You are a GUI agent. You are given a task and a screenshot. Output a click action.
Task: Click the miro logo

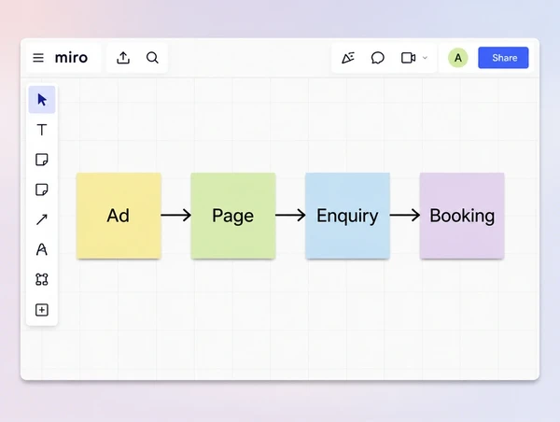(71, 58)
